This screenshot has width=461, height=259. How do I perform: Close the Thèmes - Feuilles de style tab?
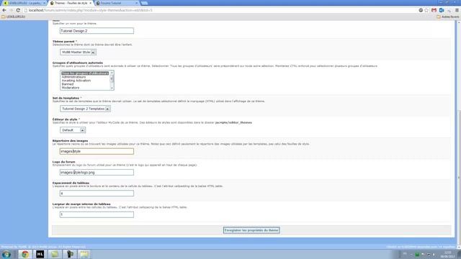coord(91,3)
